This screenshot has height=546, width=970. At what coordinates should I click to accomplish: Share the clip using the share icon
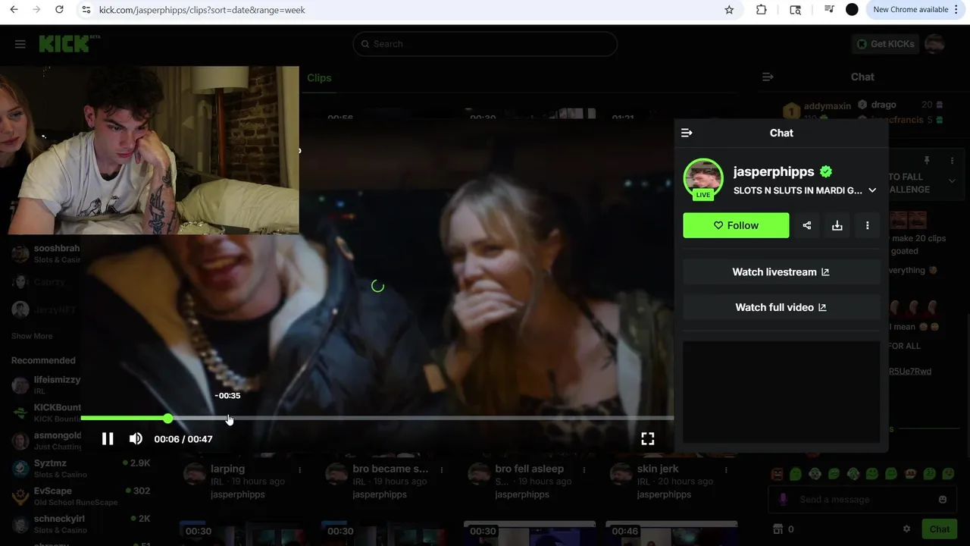click(x=807, y=225)
